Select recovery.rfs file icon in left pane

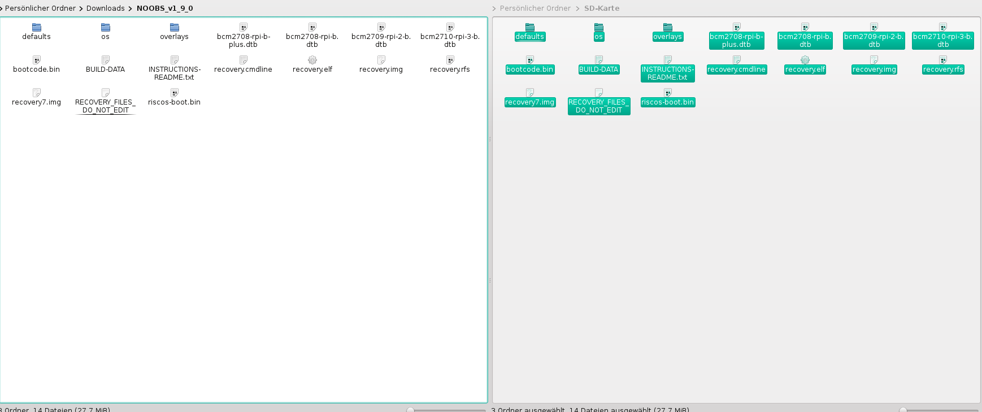click(x=450, y=60)
